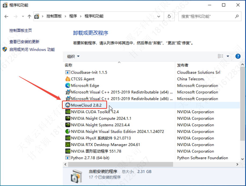Open the 组织 dropdown menu
Screen dimensions: 246x186
click(73, 56)
